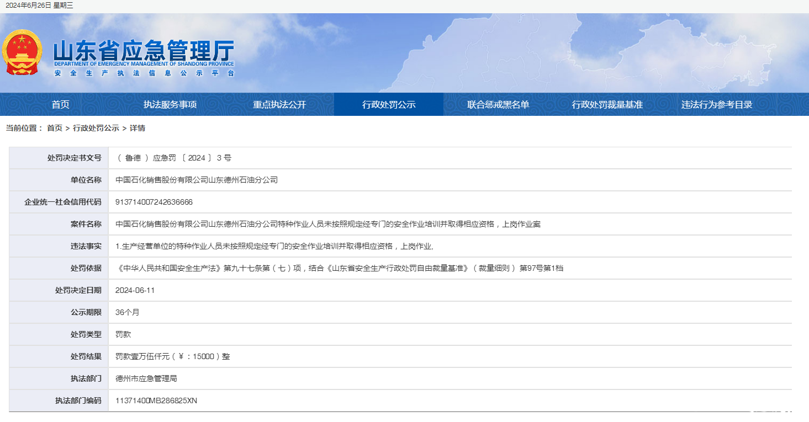809x422 pixels.
Task: Click the 安全生产执法信息公示平台 subtitle
Action: coord(144,73)
